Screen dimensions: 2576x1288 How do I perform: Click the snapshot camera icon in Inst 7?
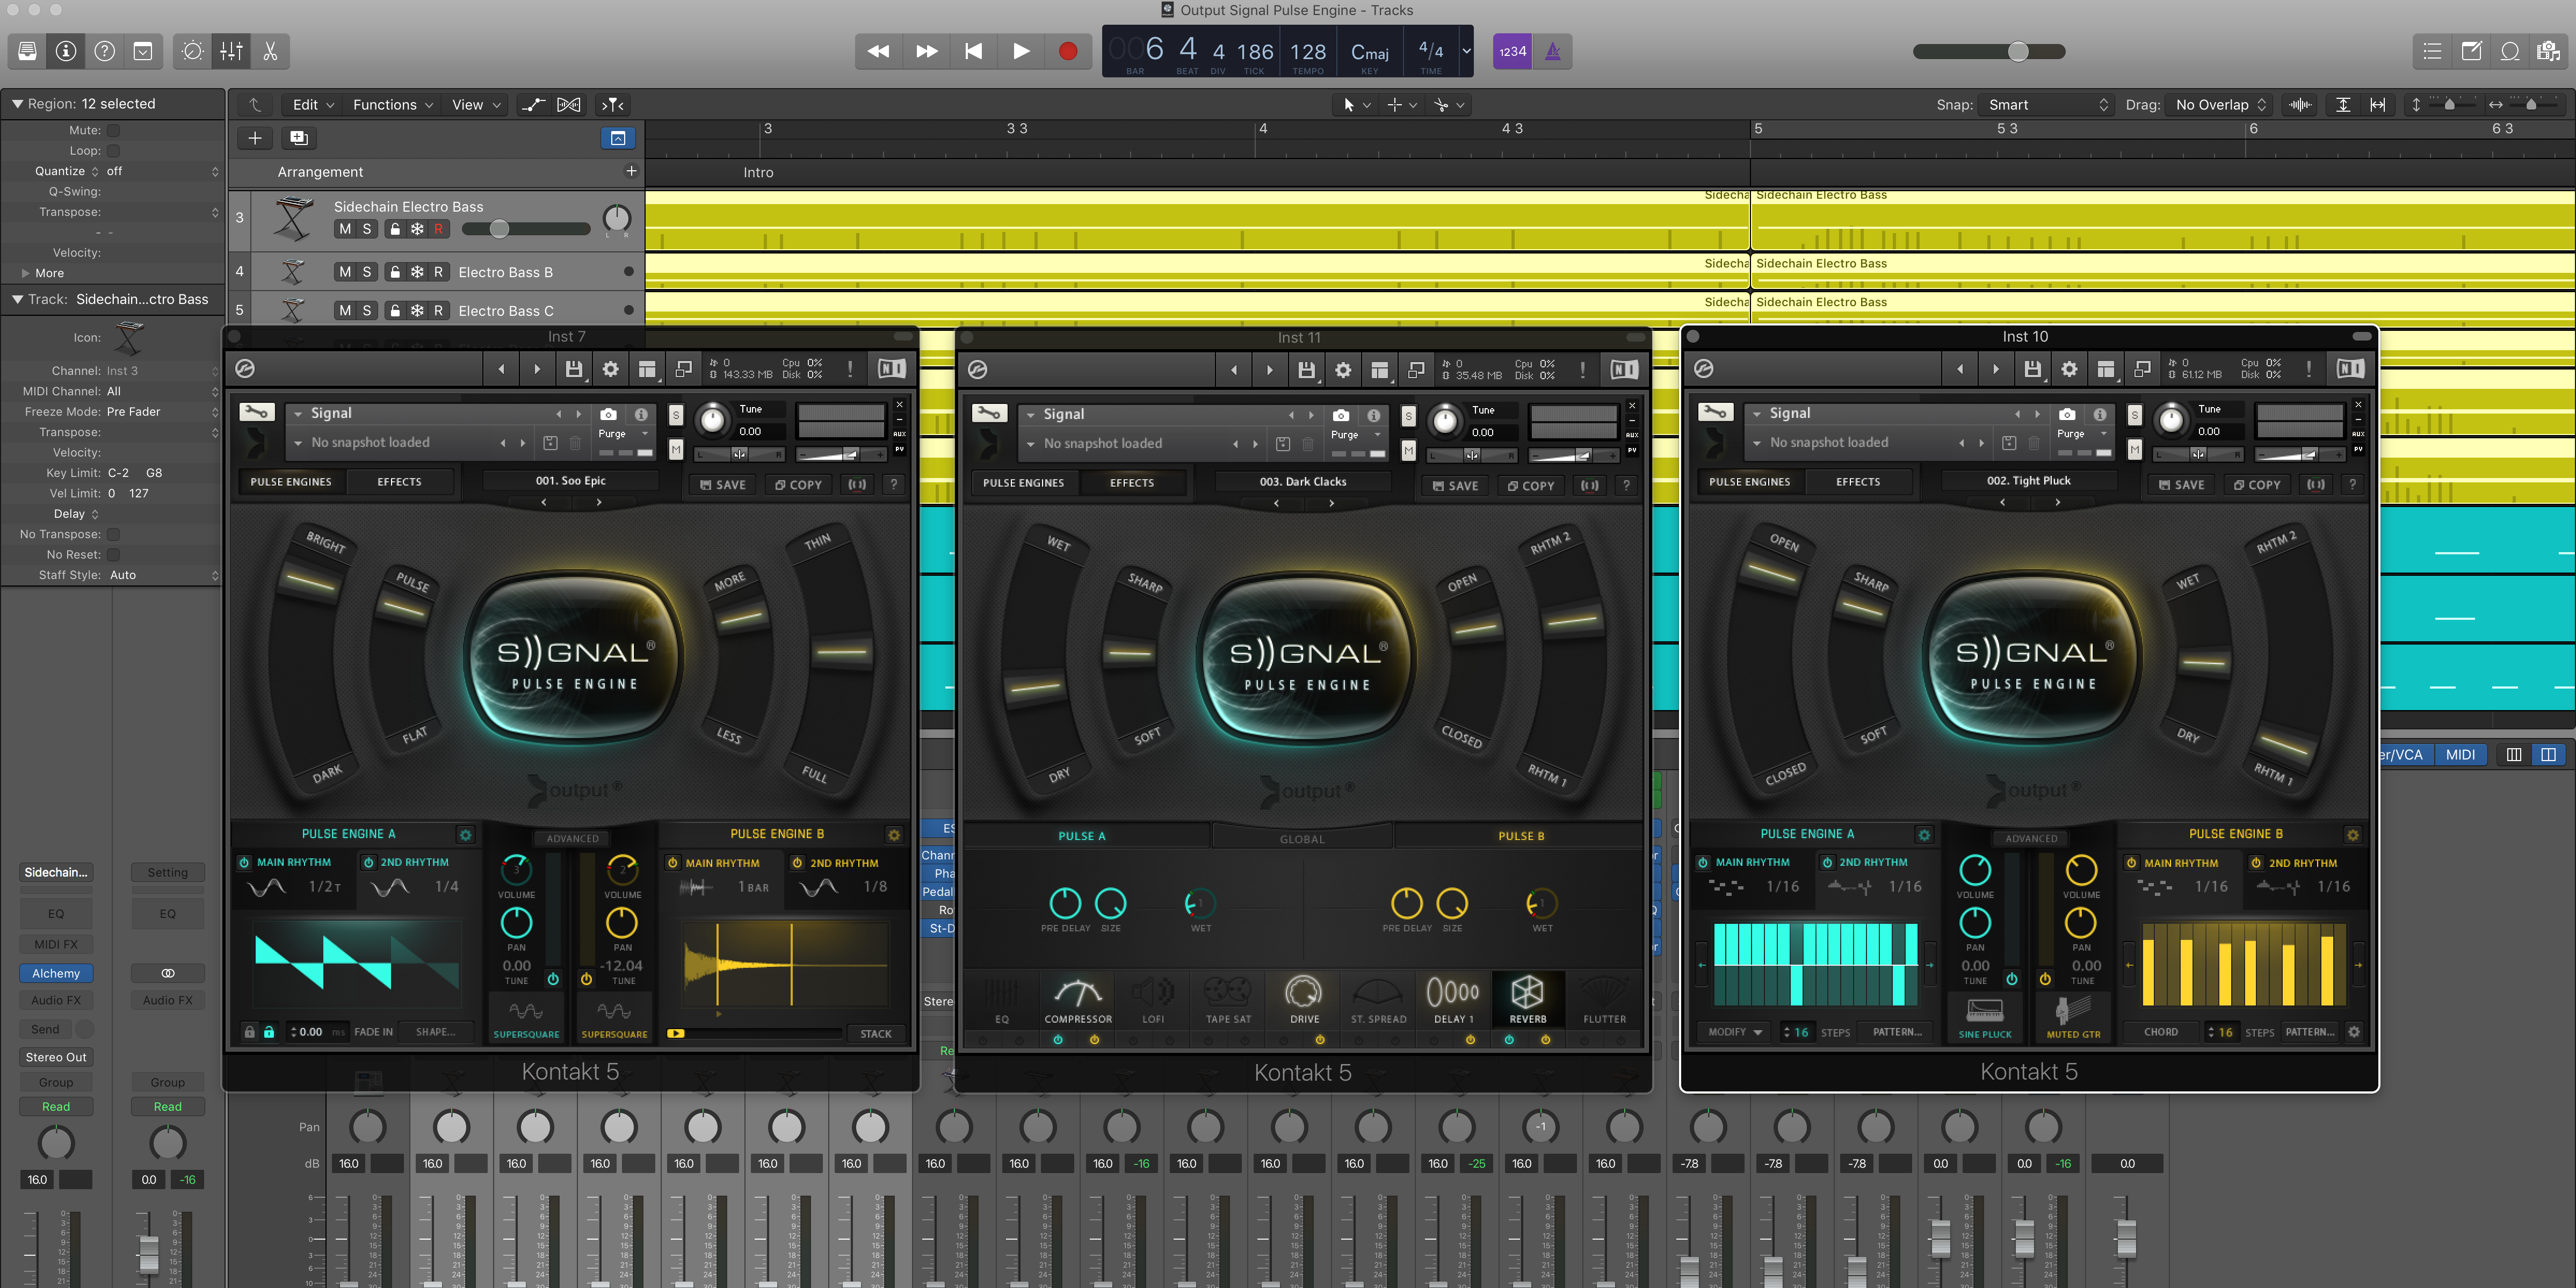[609, 414]
